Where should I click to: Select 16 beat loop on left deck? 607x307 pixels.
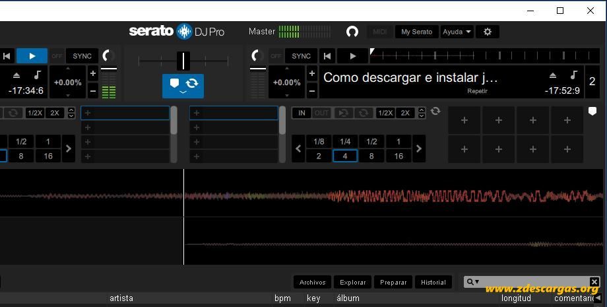tap(48, 156)
